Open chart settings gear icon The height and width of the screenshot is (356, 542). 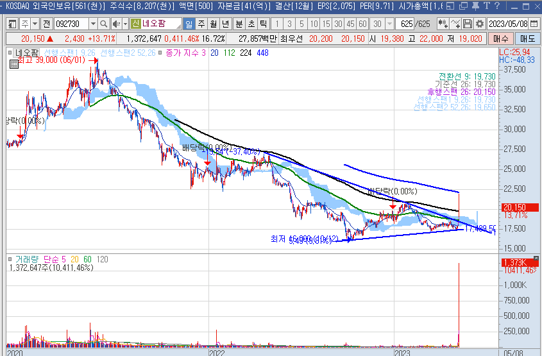click(479, 24)
